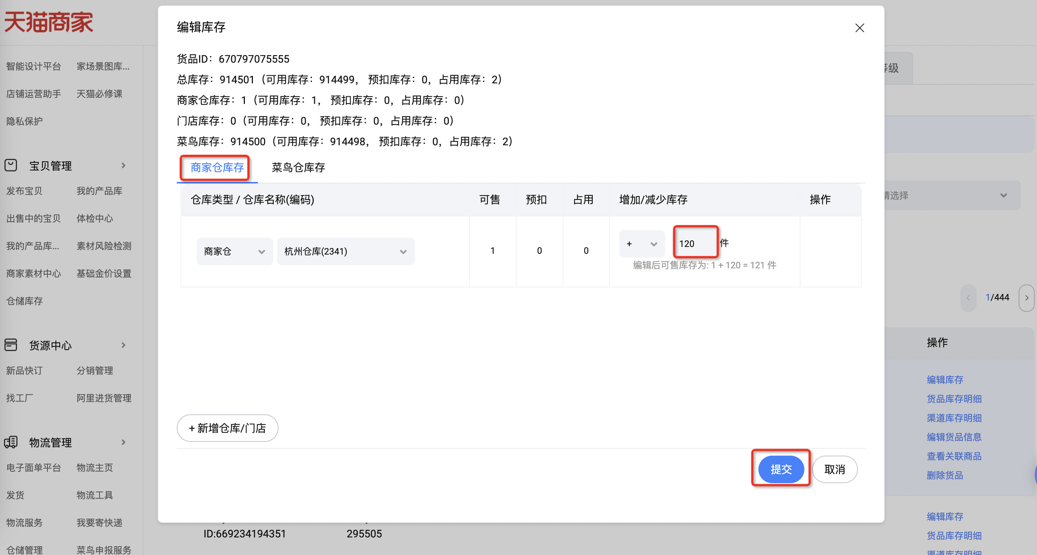This screenshot has height=555, width=1037.
Task: Click 货源中心 section header text
Action: [51, 345]
